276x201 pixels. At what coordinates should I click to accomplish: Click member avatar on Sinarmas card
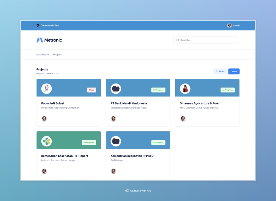click(x=183, y=119)
